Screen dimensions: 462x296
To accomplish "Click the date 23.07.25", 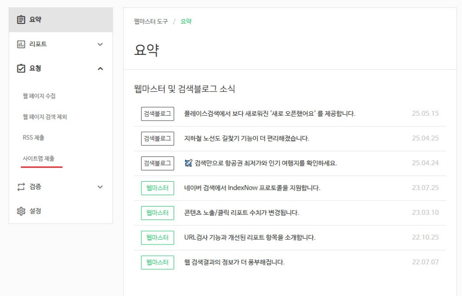I will coord(425,188).
